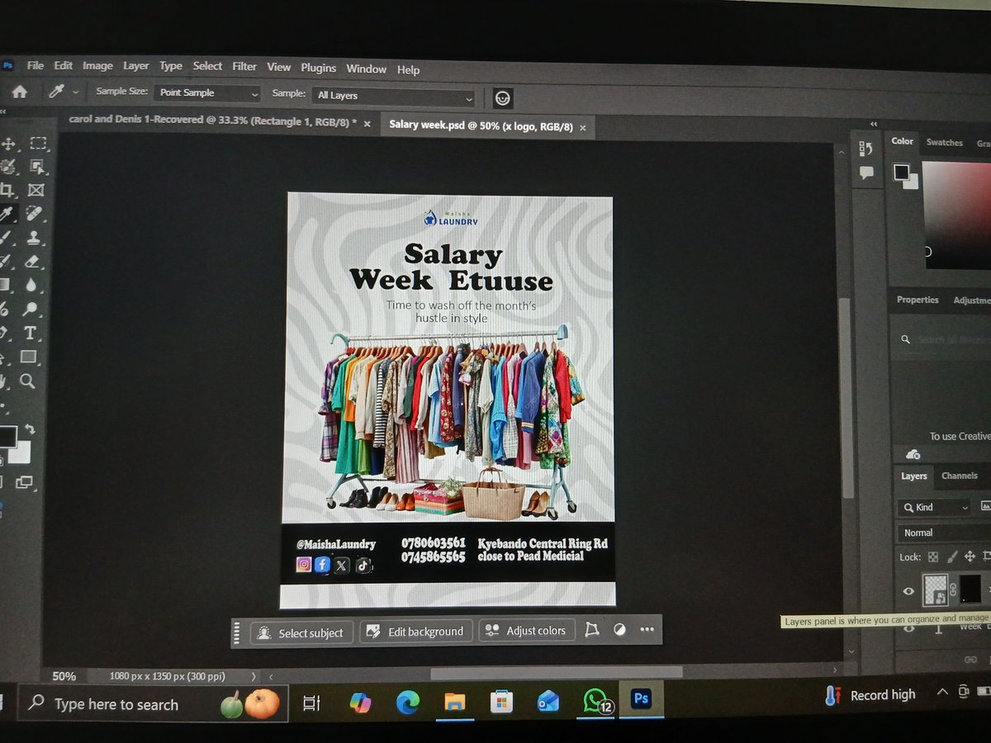Expand the toolbox double arrow
Image resolution: width=991 pixels, height=743 pixels.
tap(3, 111)
